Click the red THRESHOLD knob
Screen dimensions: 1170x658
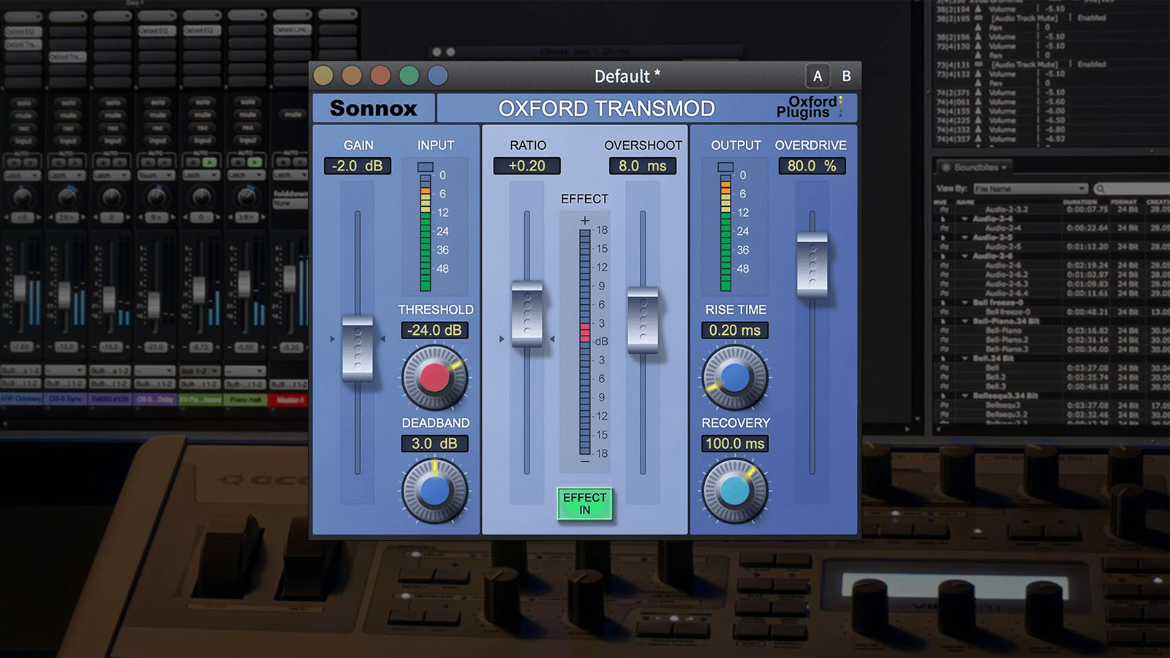[434, 377]
